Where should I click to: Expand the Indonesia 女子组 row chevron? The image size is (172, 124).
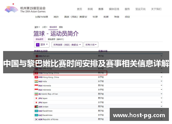(x=161, y=89)
